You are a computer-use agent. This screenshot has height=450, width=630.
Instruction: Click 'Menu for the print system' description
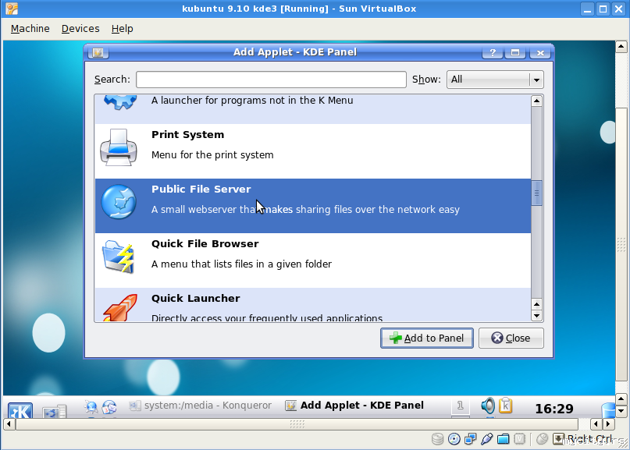click(212, 155)
